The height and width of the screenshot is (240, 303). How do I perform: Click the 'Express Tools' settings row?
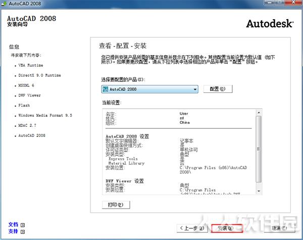(x=123, y=159)
